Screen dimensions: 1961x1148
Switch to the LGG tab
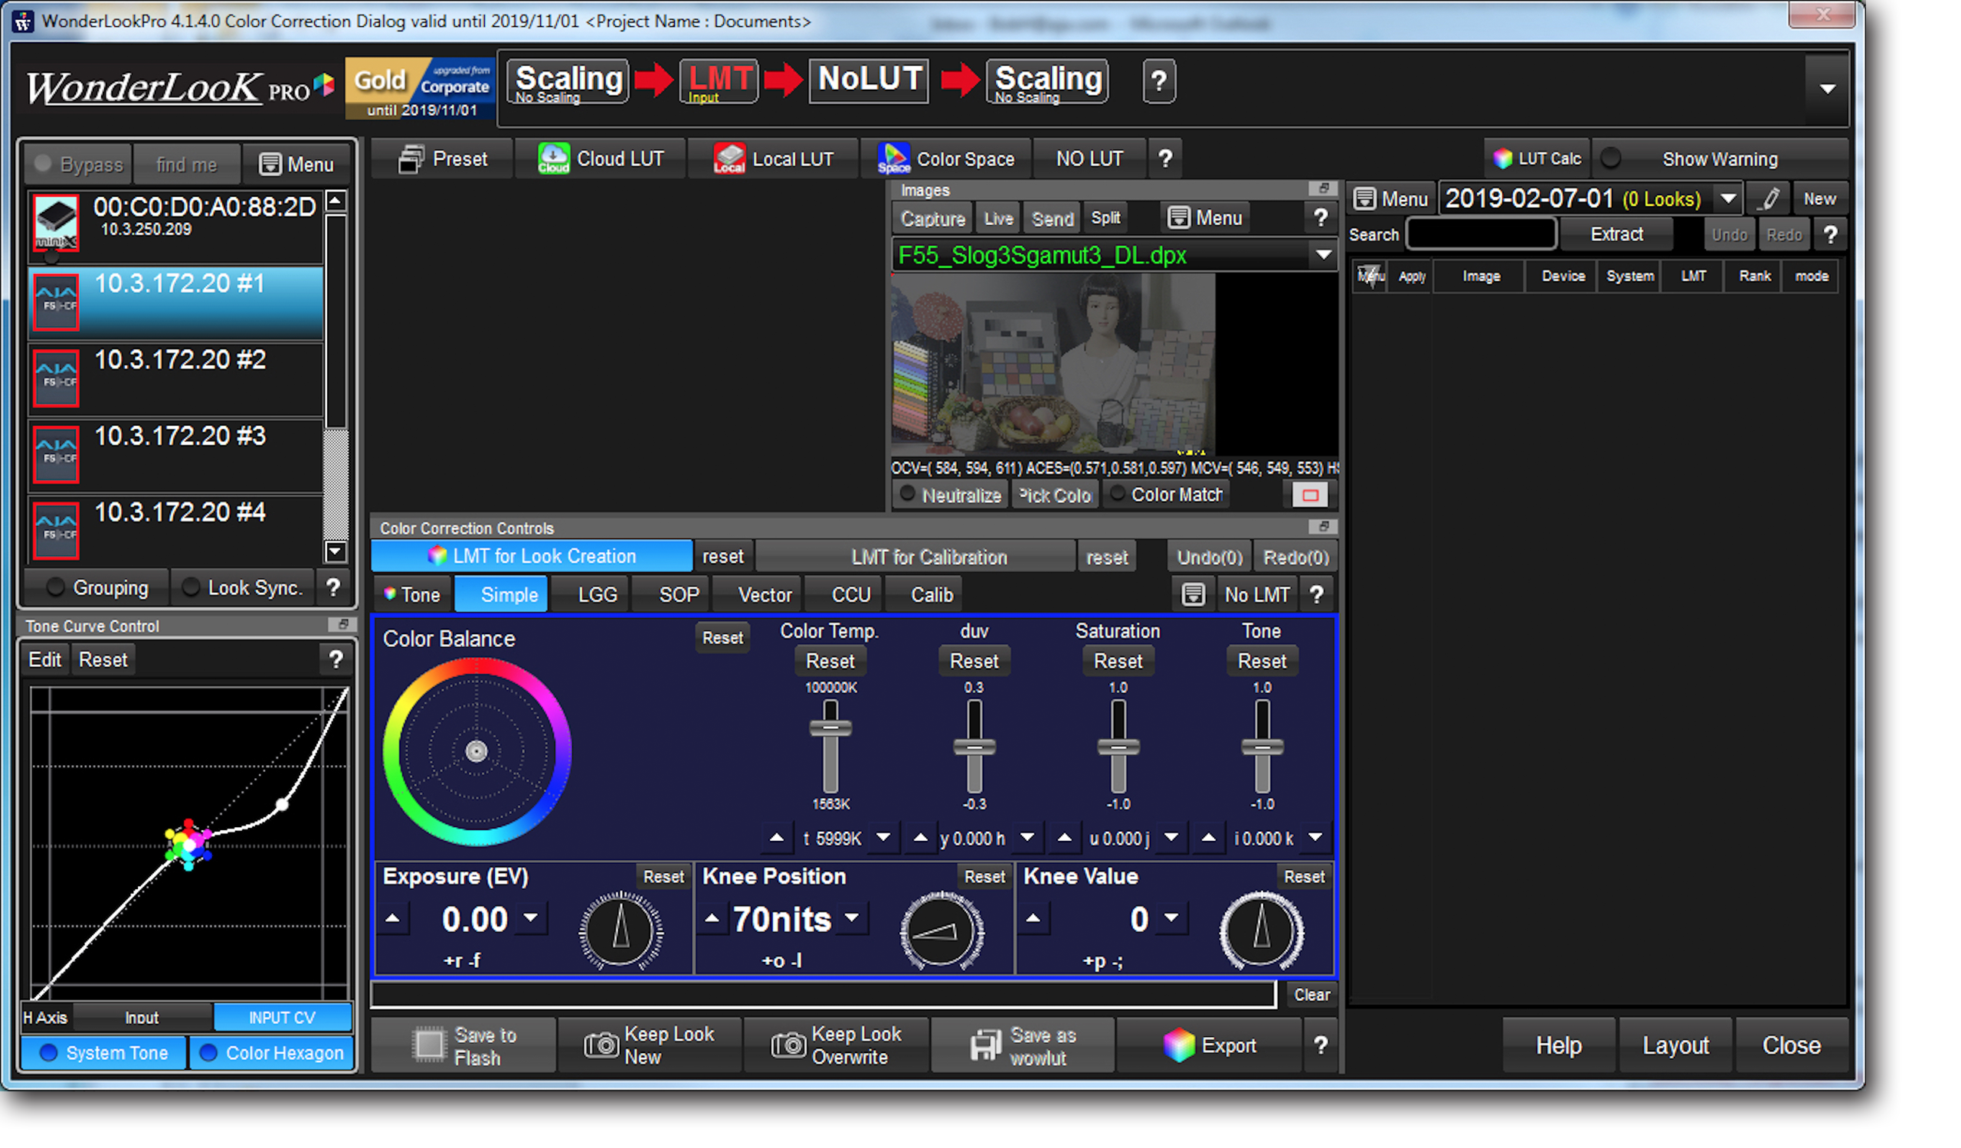(597, 595)
